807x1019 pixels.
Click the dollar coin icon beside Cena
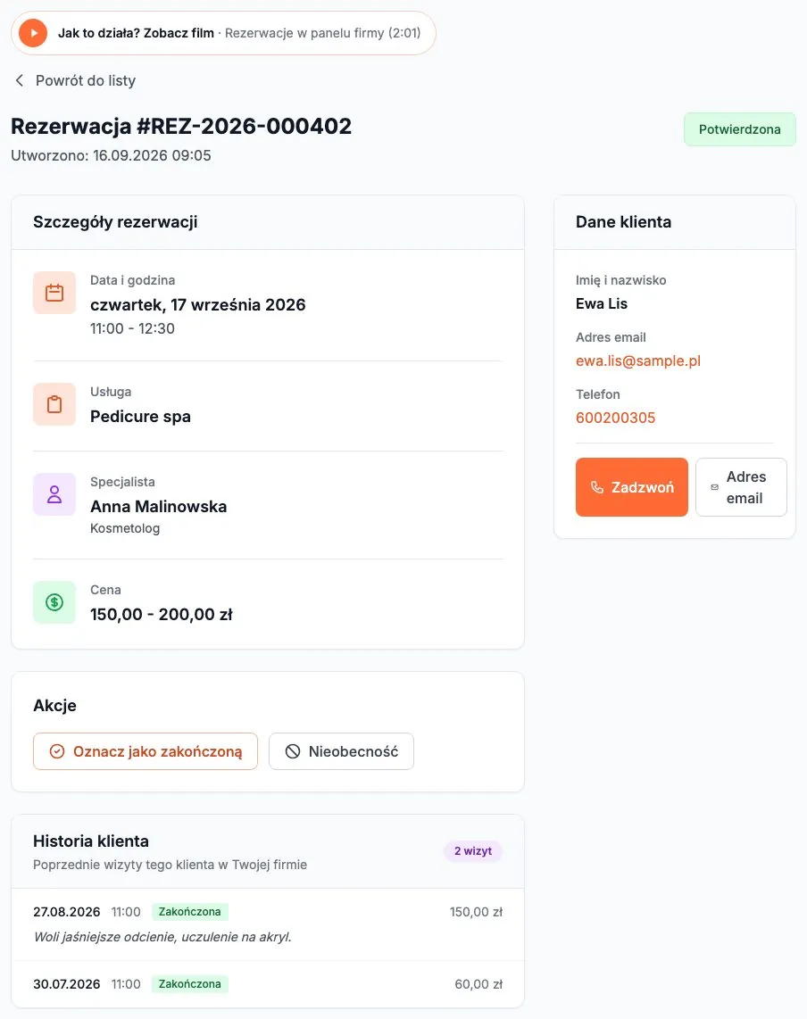point(54,602)
